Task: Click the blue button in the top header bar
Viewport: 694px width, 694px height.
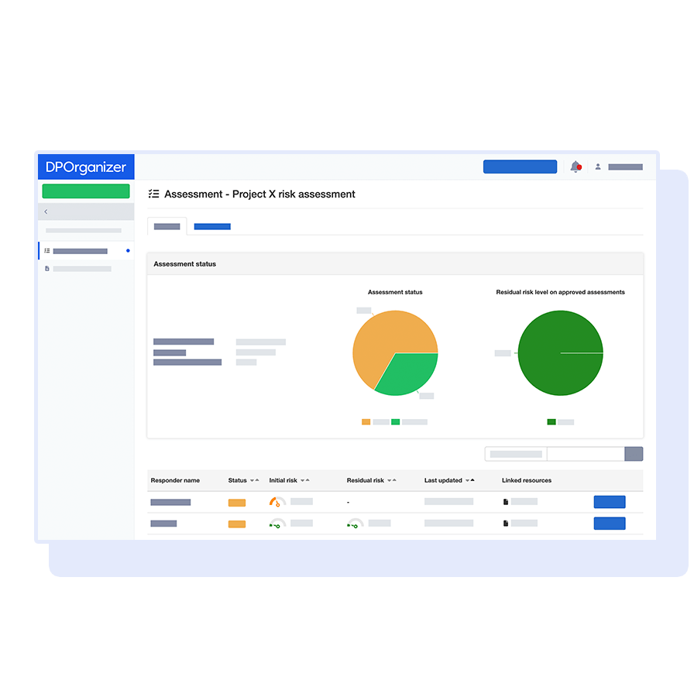Action: (x=520, y=166)
